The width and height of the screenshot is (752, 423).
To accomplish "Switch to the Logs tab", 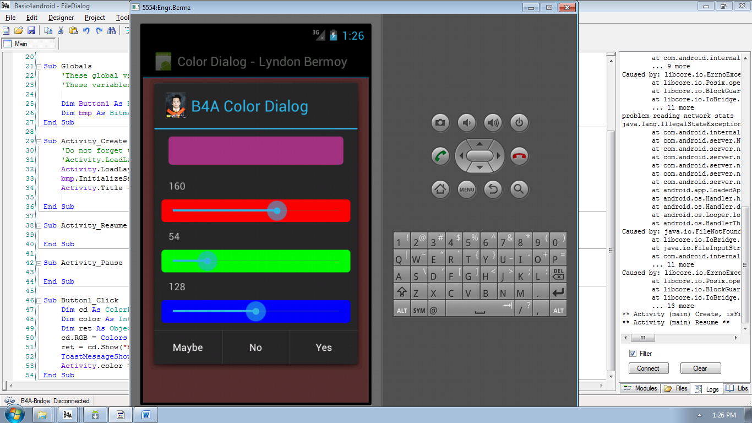I will coord(707,388).
